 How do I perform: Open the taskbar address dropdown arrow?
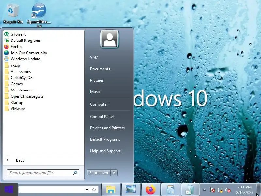pyautogui.click(x=87, y=190)
